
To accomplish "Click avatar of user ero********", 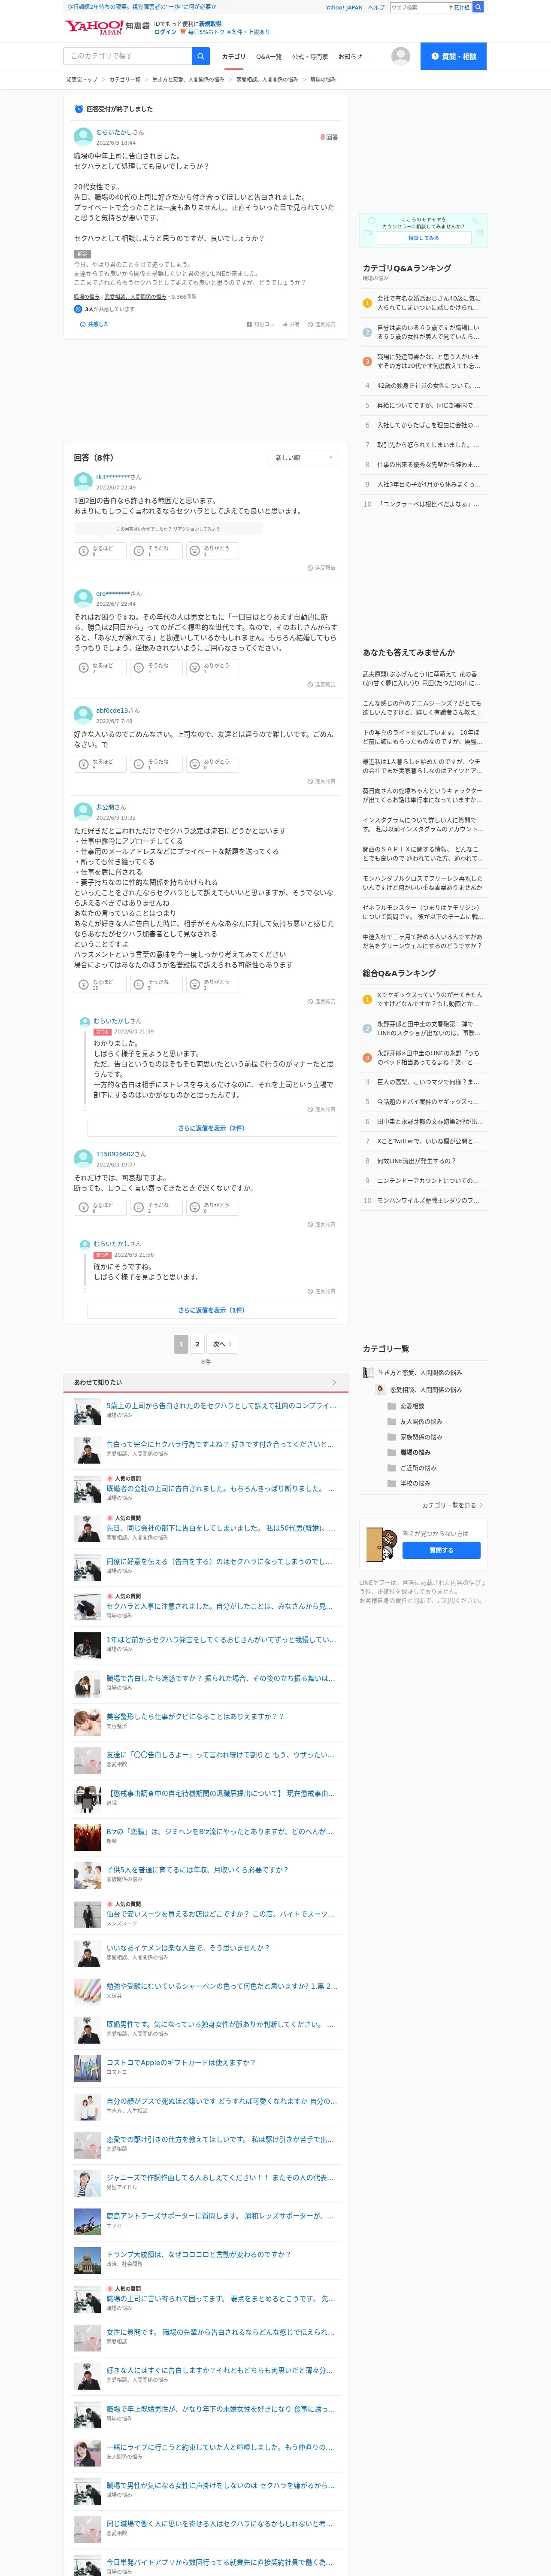I will coord(83,599).
